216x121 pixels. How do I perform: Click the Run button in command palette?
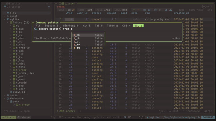[176, 38]
